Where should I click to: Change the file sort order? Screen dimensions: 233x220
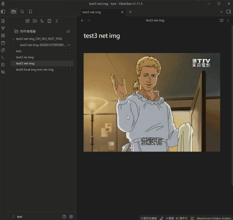[x=42, y=21]
